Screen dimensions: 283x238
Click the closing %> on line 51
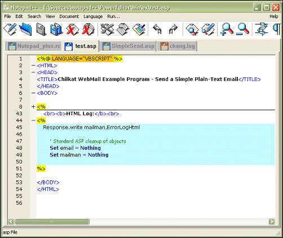(x=41, y=168)
